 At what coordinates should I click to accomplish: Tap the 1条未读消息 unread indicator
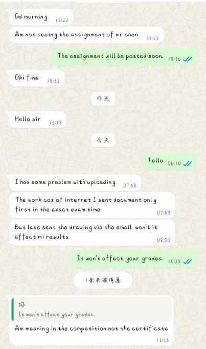(103, 280)
